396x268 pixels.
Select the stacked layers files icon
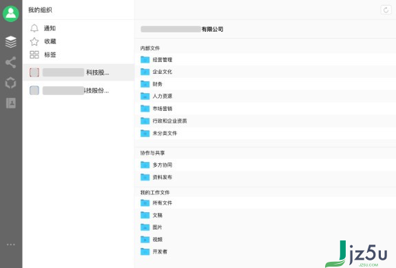[x=11, y=41]
